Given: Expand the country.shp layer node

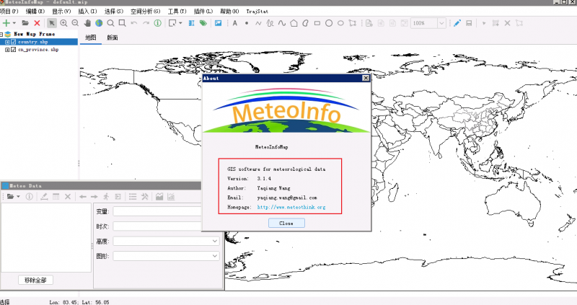Looking at the screenshot, I should pyautogui.click(x=7, y=42).
